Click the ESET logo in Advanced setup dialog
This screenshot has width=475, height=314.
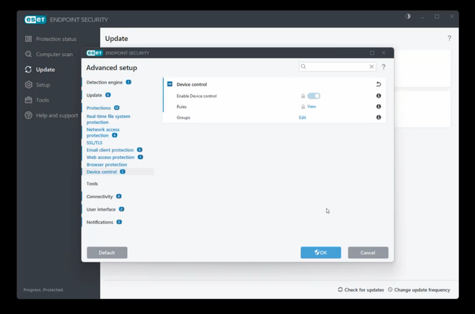coord(94,53)
